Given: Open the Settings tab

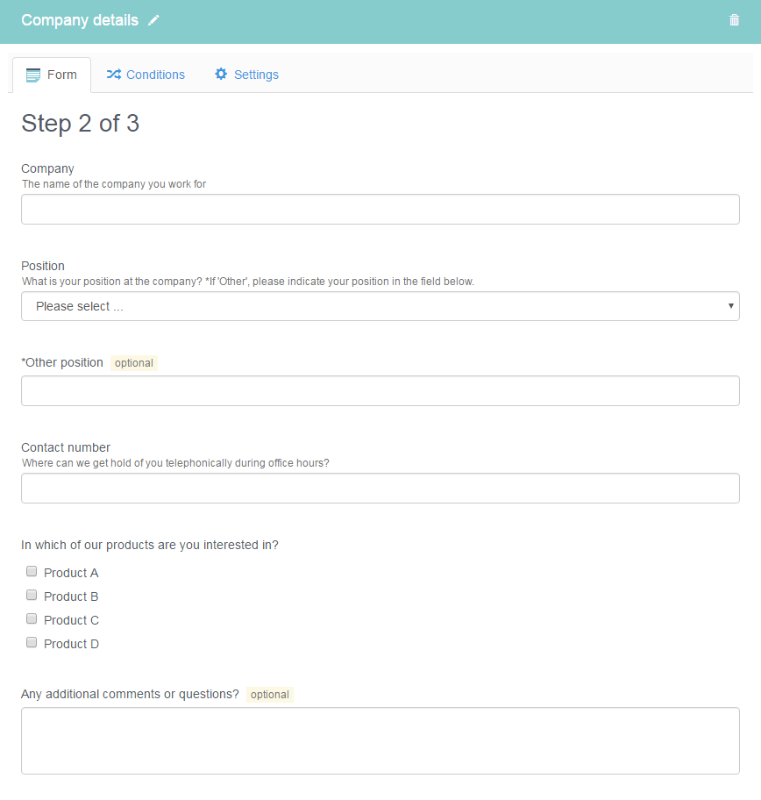Looking at the screenshot, I should [247, 75].
